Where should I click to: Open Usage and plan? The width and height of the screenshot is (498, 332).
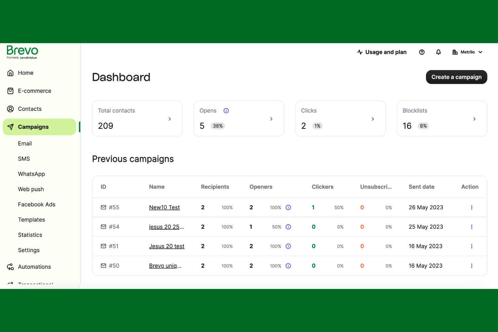click(382, 52)
